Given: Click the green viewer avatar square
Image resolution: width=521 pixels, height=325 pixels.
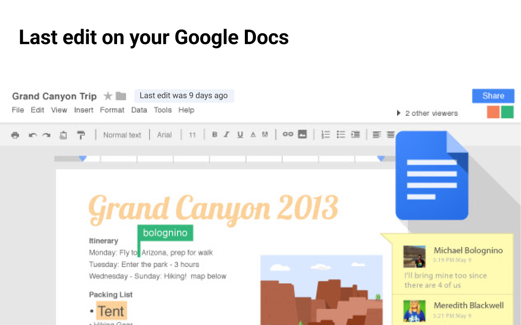Looking at the screenshot, I should [508, 112].
